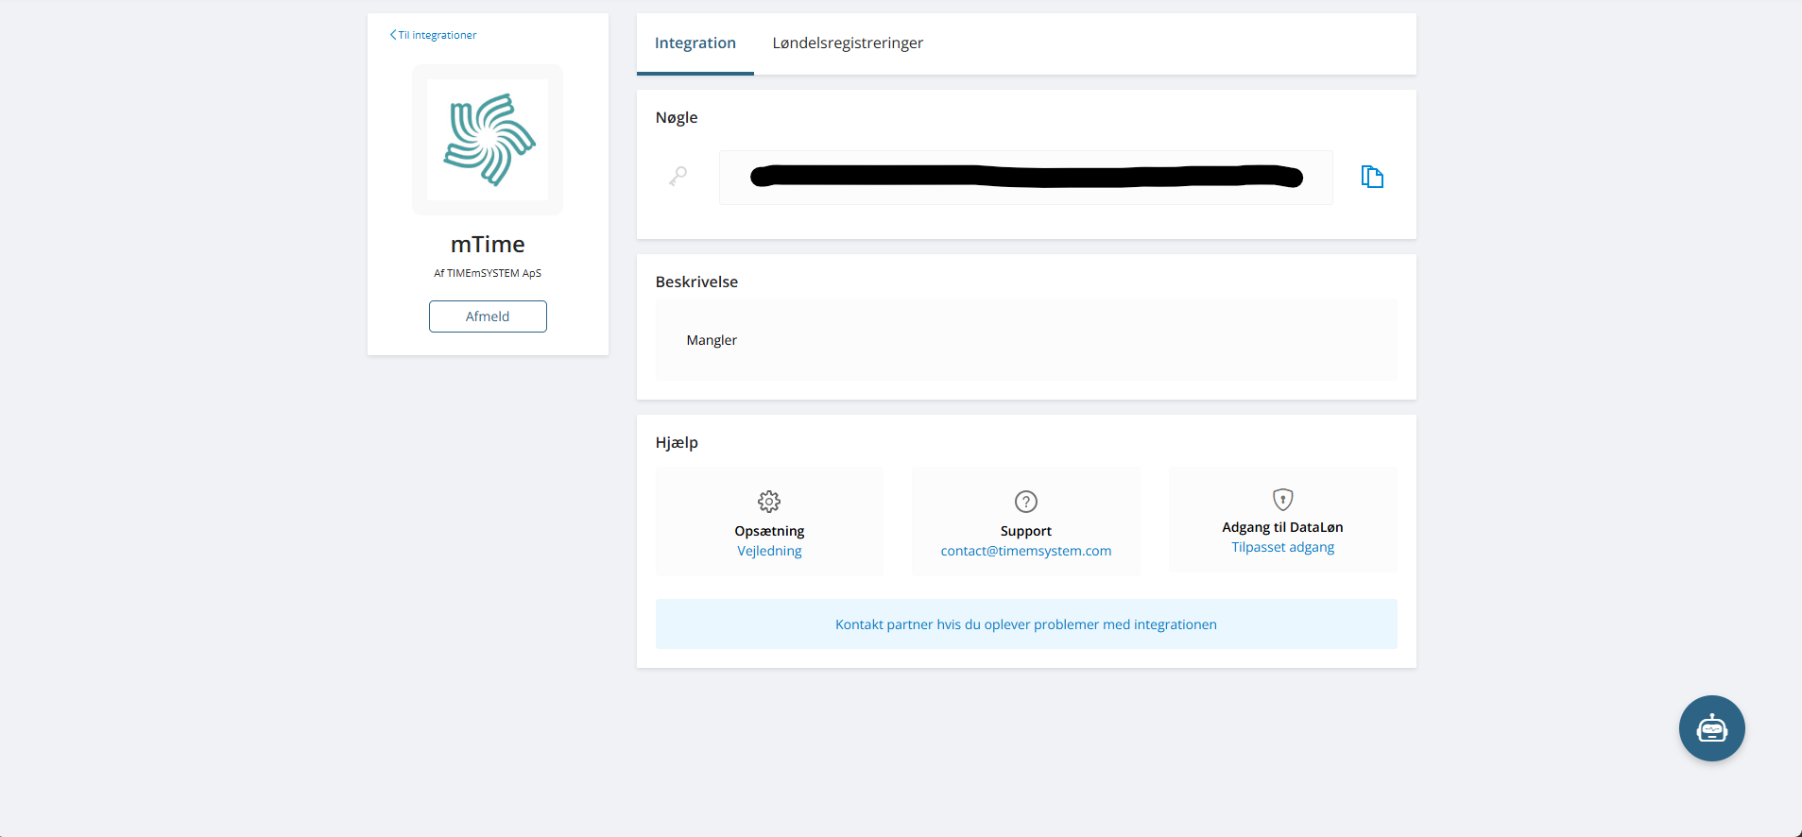The width and height of the screenshot is (1802, 837).
Task: Open the chatbot assistant bubble
Action: tap(1711, 728)
